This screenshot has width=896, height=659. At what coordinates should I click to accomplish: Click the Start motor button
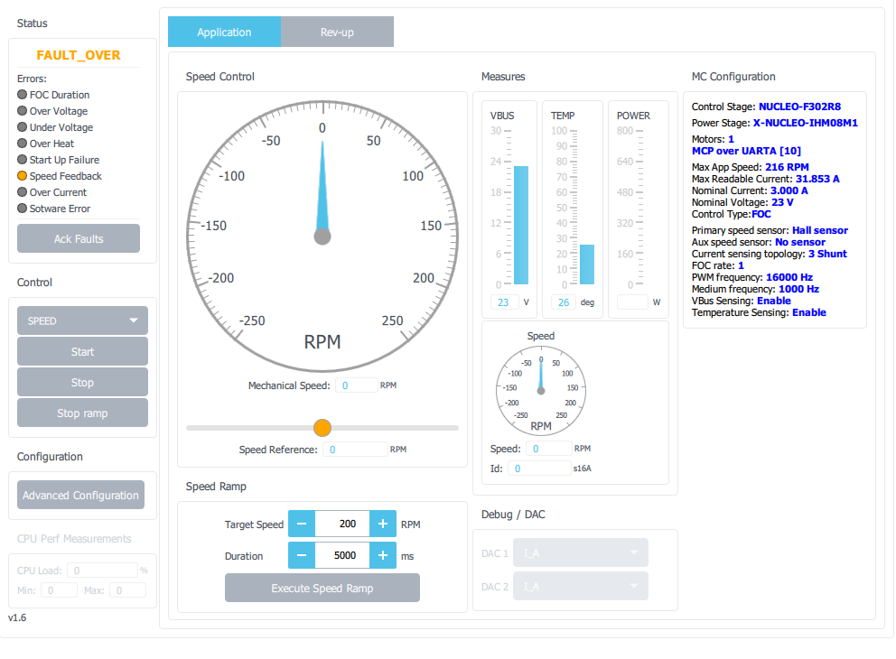click(x=82, y=351)
